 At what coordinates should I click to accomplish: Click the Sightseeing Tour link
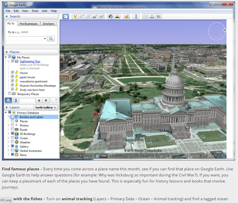click(x=30, y=61)
